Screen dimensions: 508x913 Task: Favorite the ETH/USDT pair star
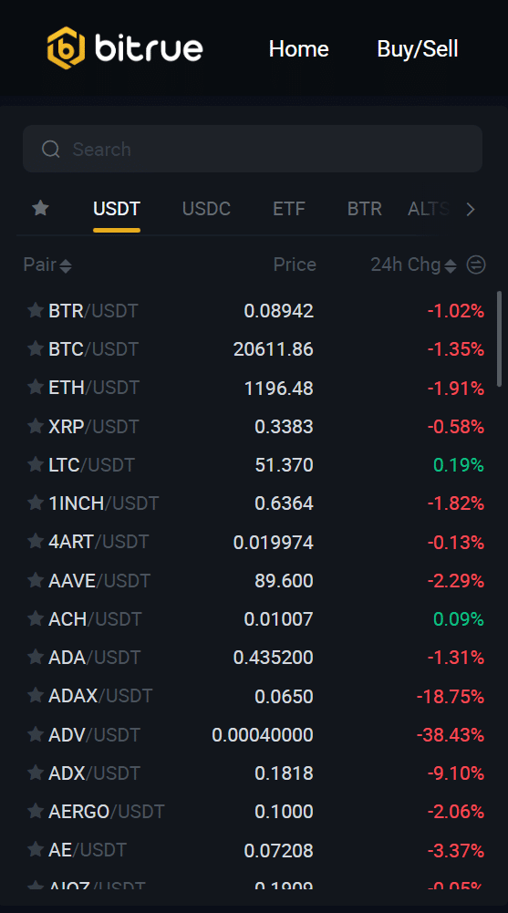click(36, 388)
